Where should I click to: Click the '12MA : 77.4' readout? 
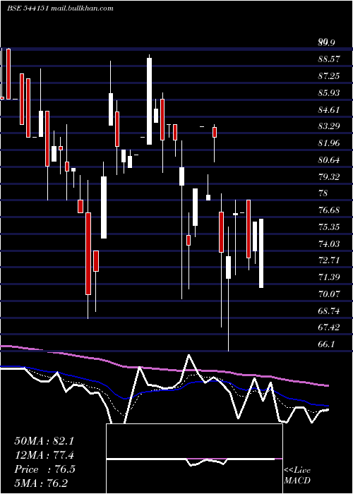pyautogui.click(x=44, y=455)
